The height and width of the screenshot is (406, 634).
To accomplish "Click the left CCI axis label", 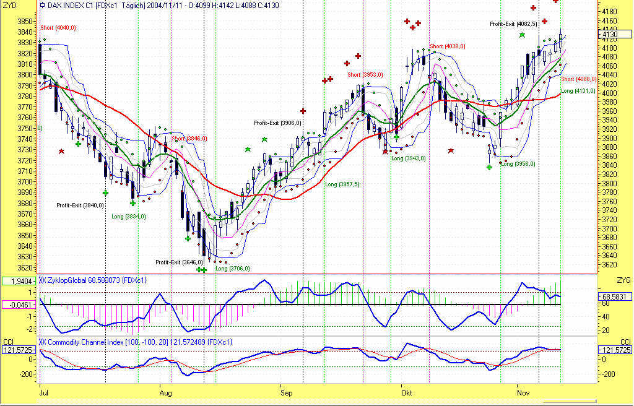I will pos(8,342).
